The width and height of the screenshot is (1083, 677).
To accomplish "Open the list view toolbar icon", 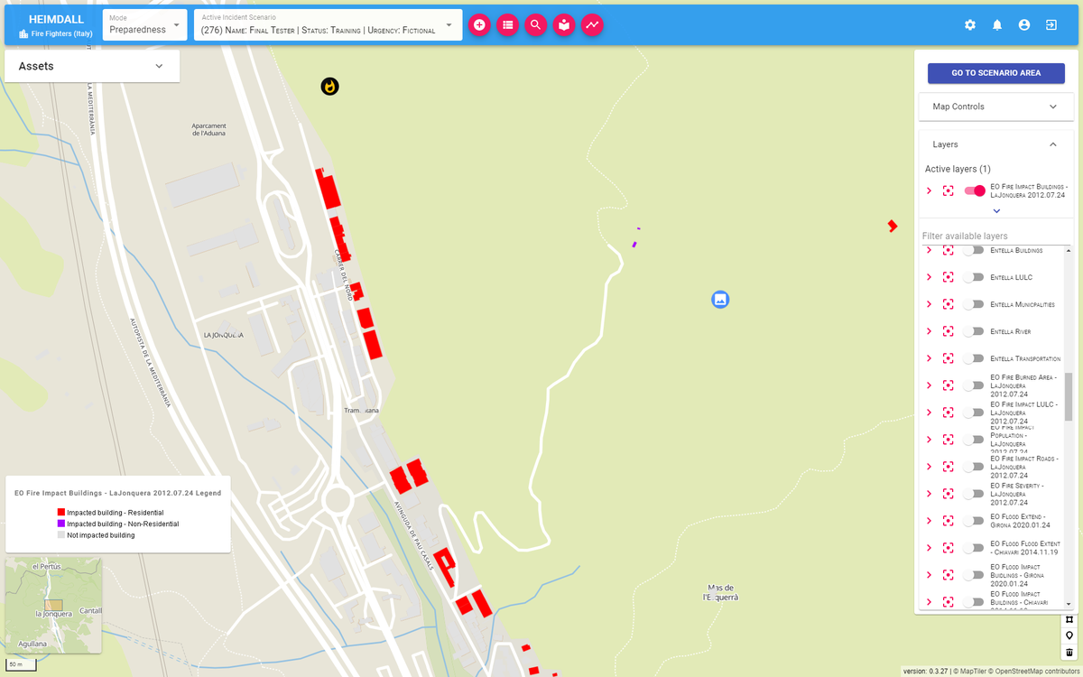I will point(507,25).
